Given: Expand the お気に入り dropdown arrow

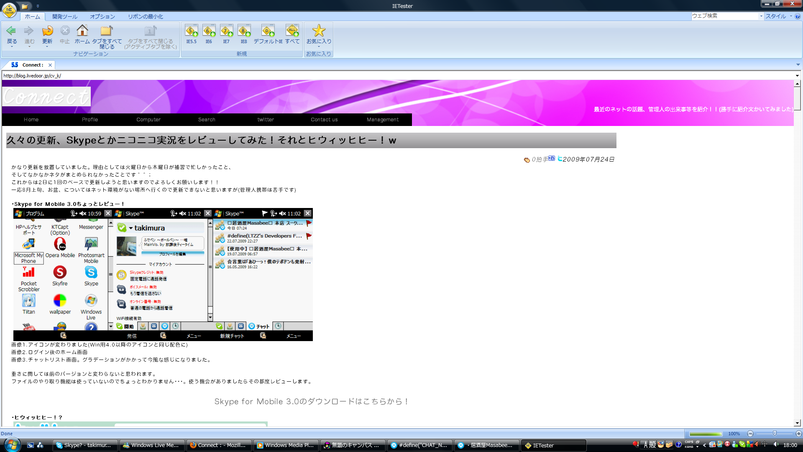Looking at the screenshot, I should (x=319, y=47).
